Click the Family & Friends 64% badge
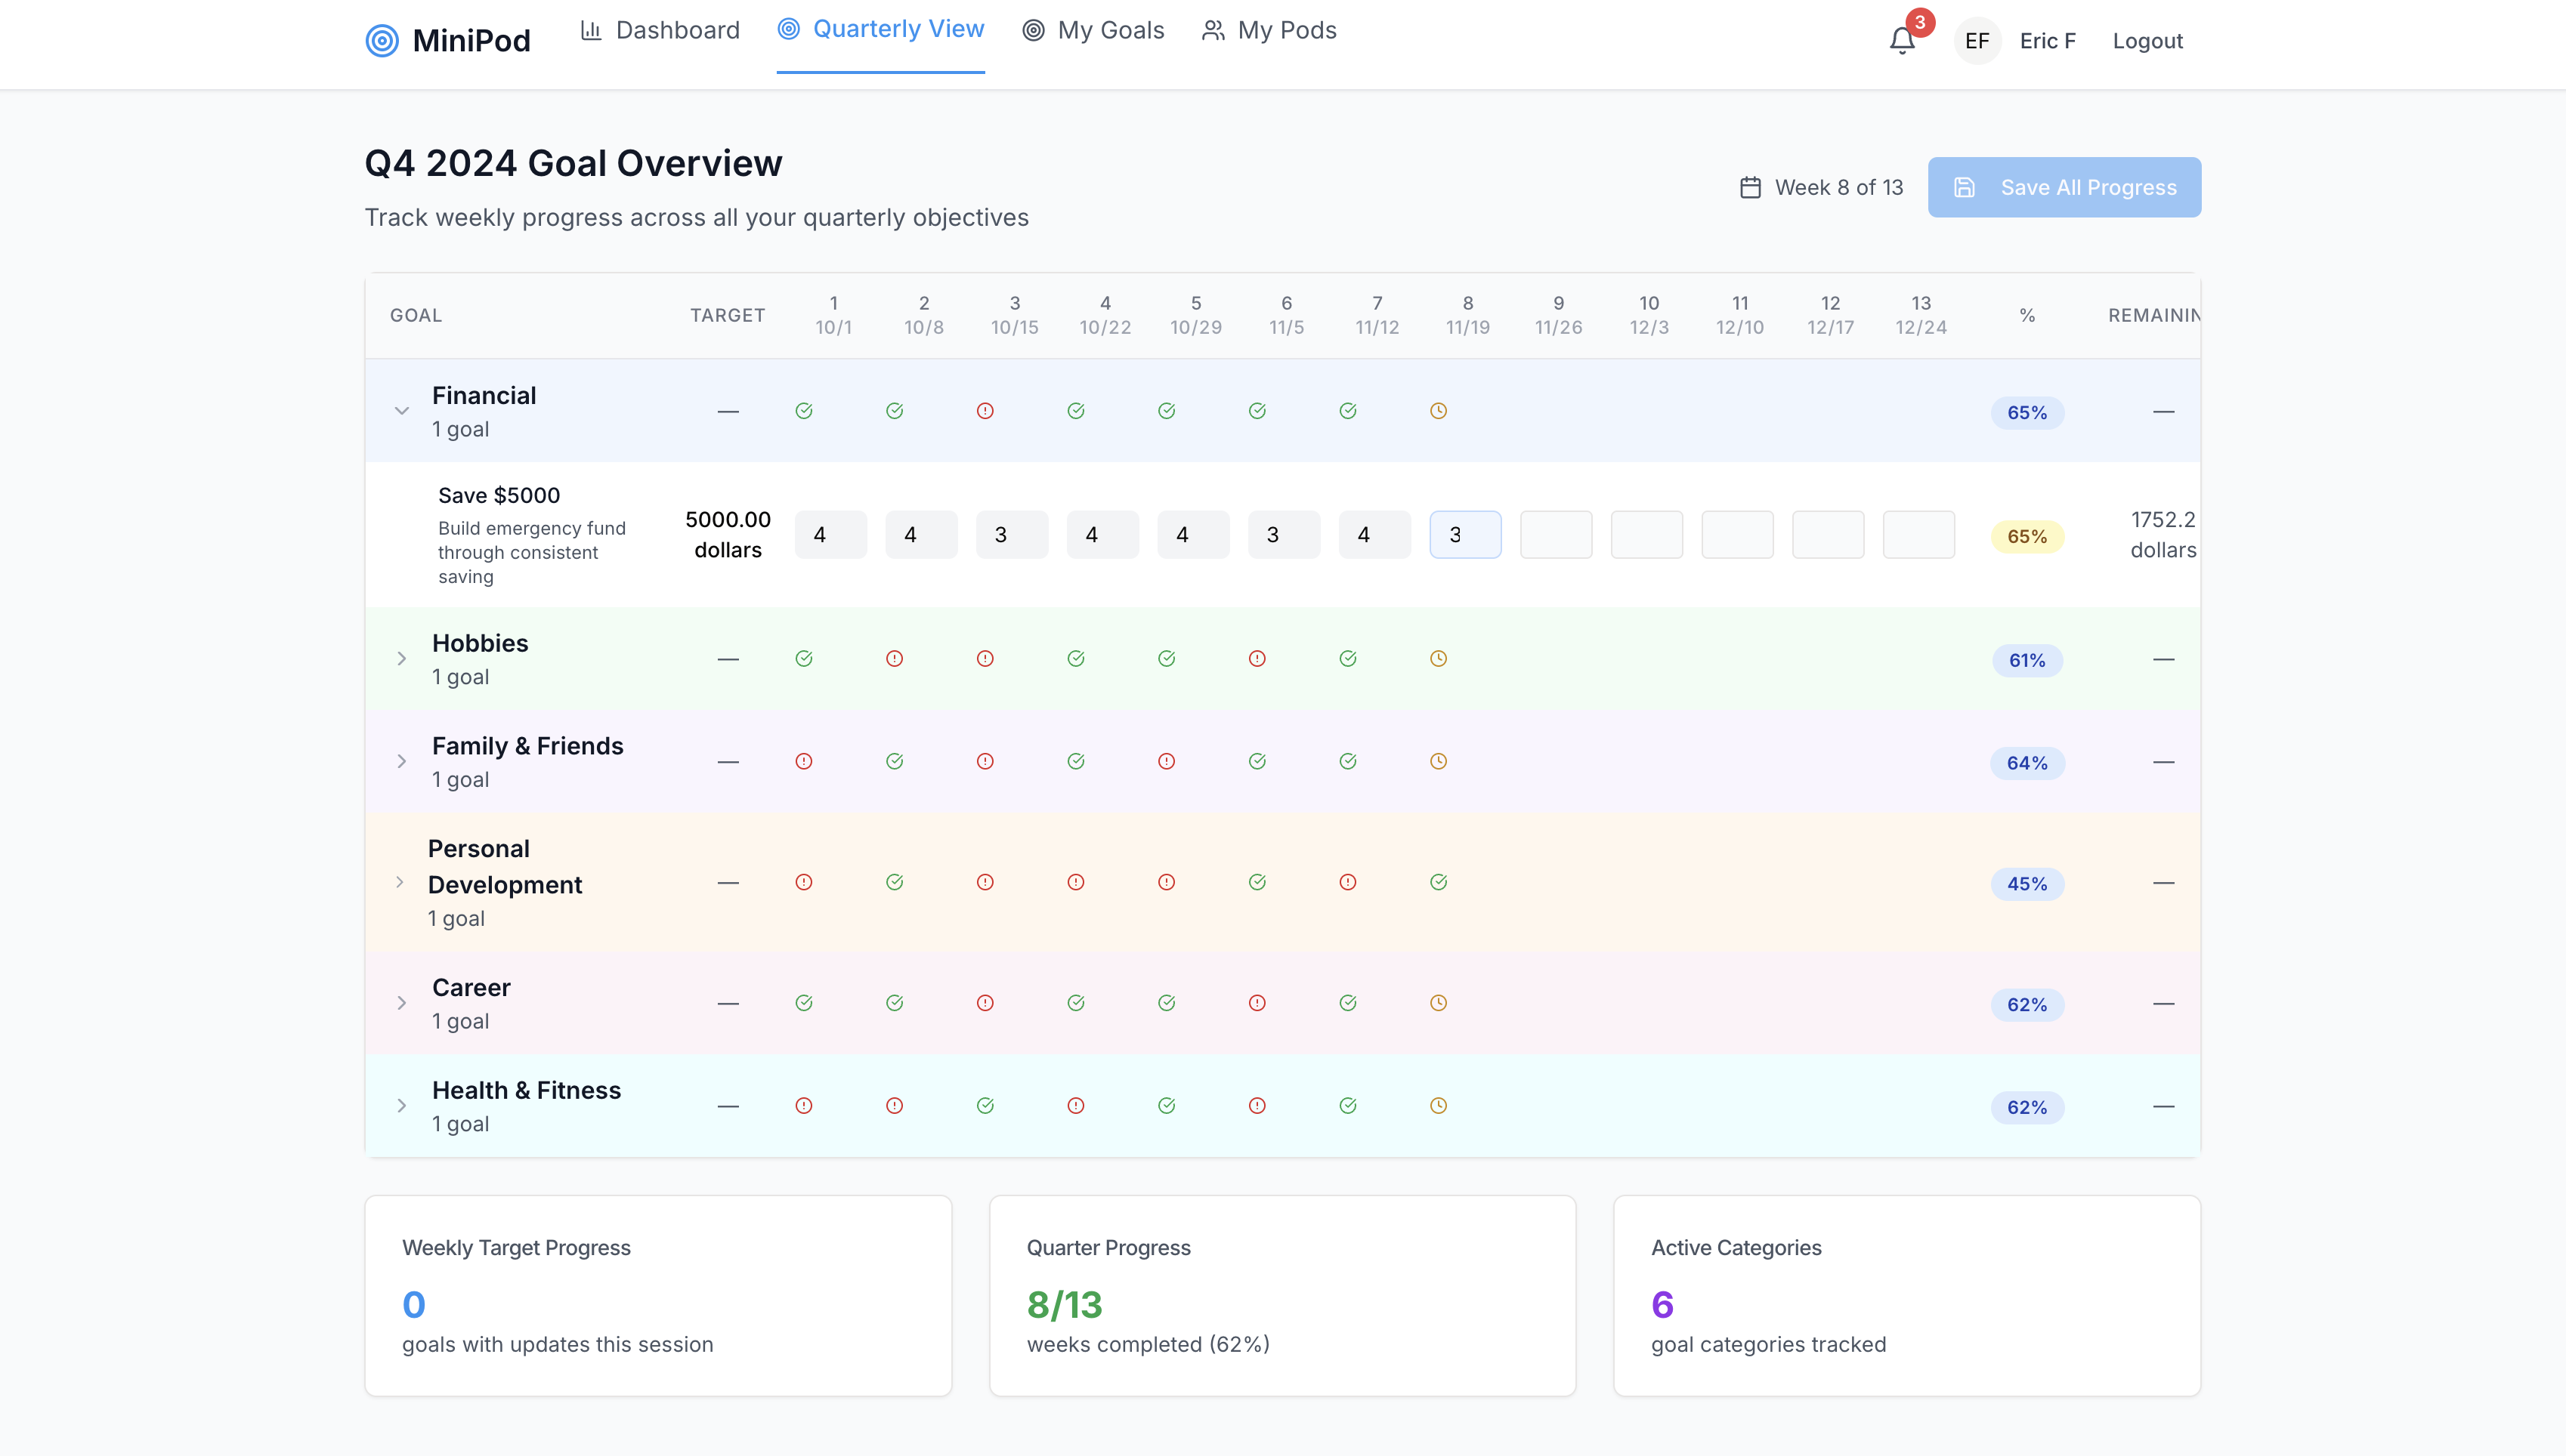The width and height of the screenshot is (2566, 1456). [2027, 764]
